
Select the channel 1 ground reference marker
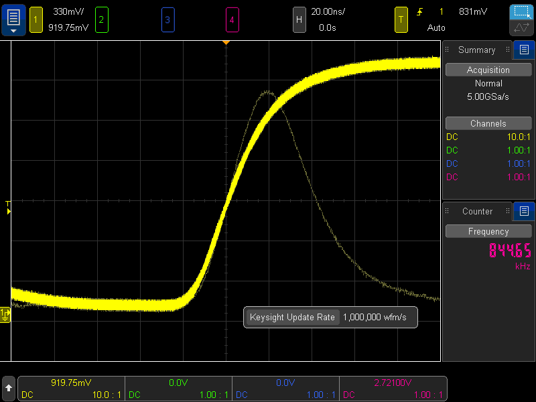point(6,314)
